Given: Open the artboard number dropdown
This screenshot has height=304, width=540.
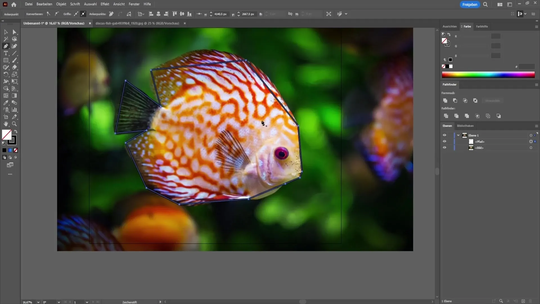Looking at the screenshot, I should [87, 302].
